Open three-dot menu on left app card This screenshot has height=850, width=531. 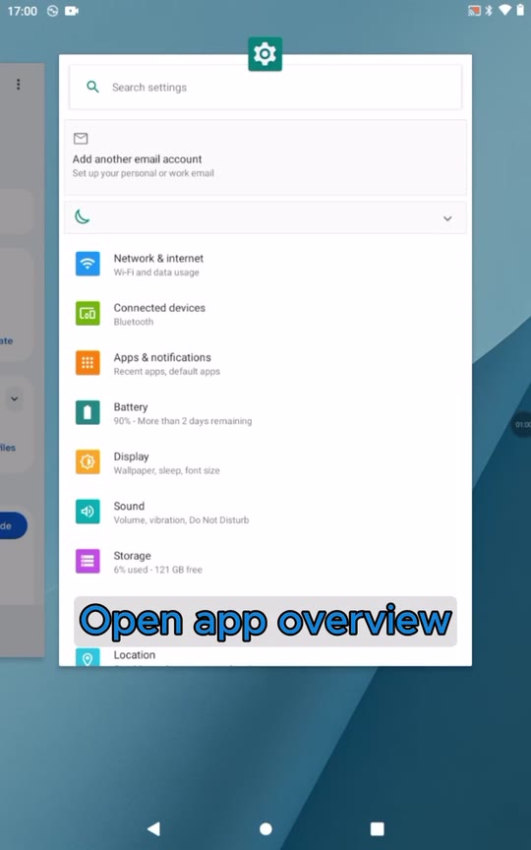click(x=19, y=84)
